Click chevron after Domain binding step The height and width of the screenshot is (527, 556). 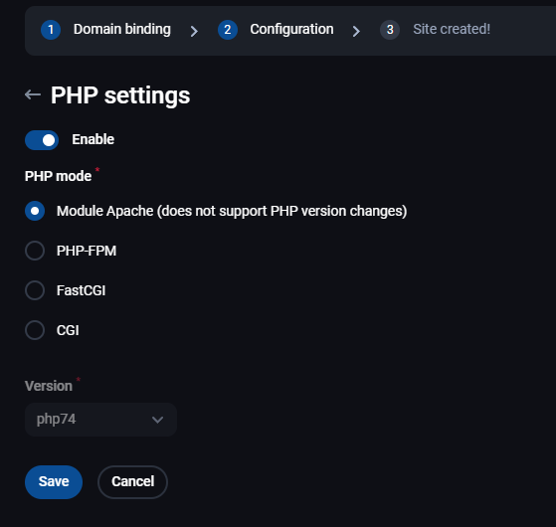click(x=194, y=31)
